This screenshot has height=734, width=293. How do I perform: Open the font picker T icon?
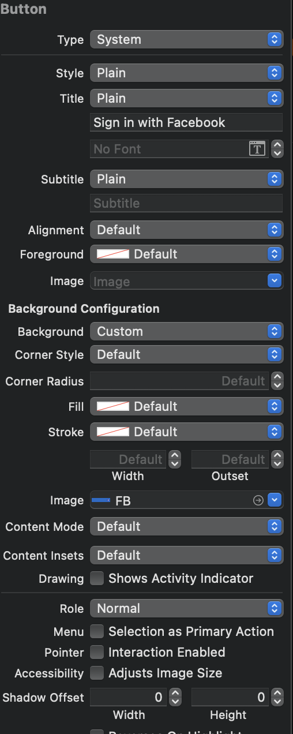(257, 149)
